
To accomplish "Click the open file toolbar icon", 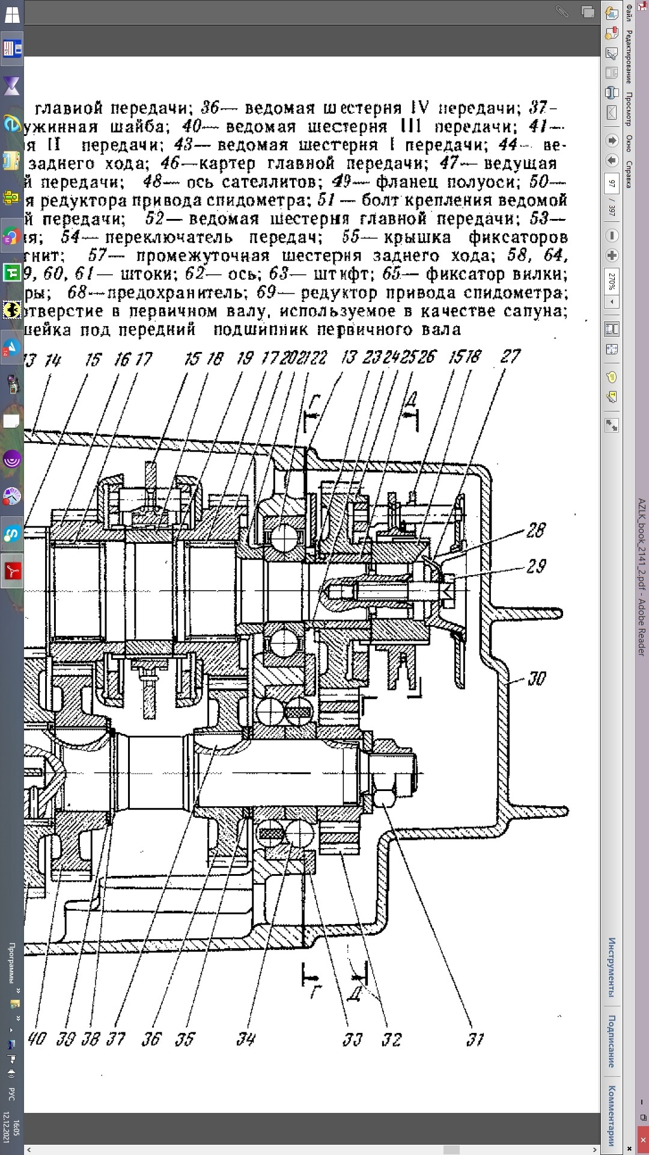I will coord(612,13).
